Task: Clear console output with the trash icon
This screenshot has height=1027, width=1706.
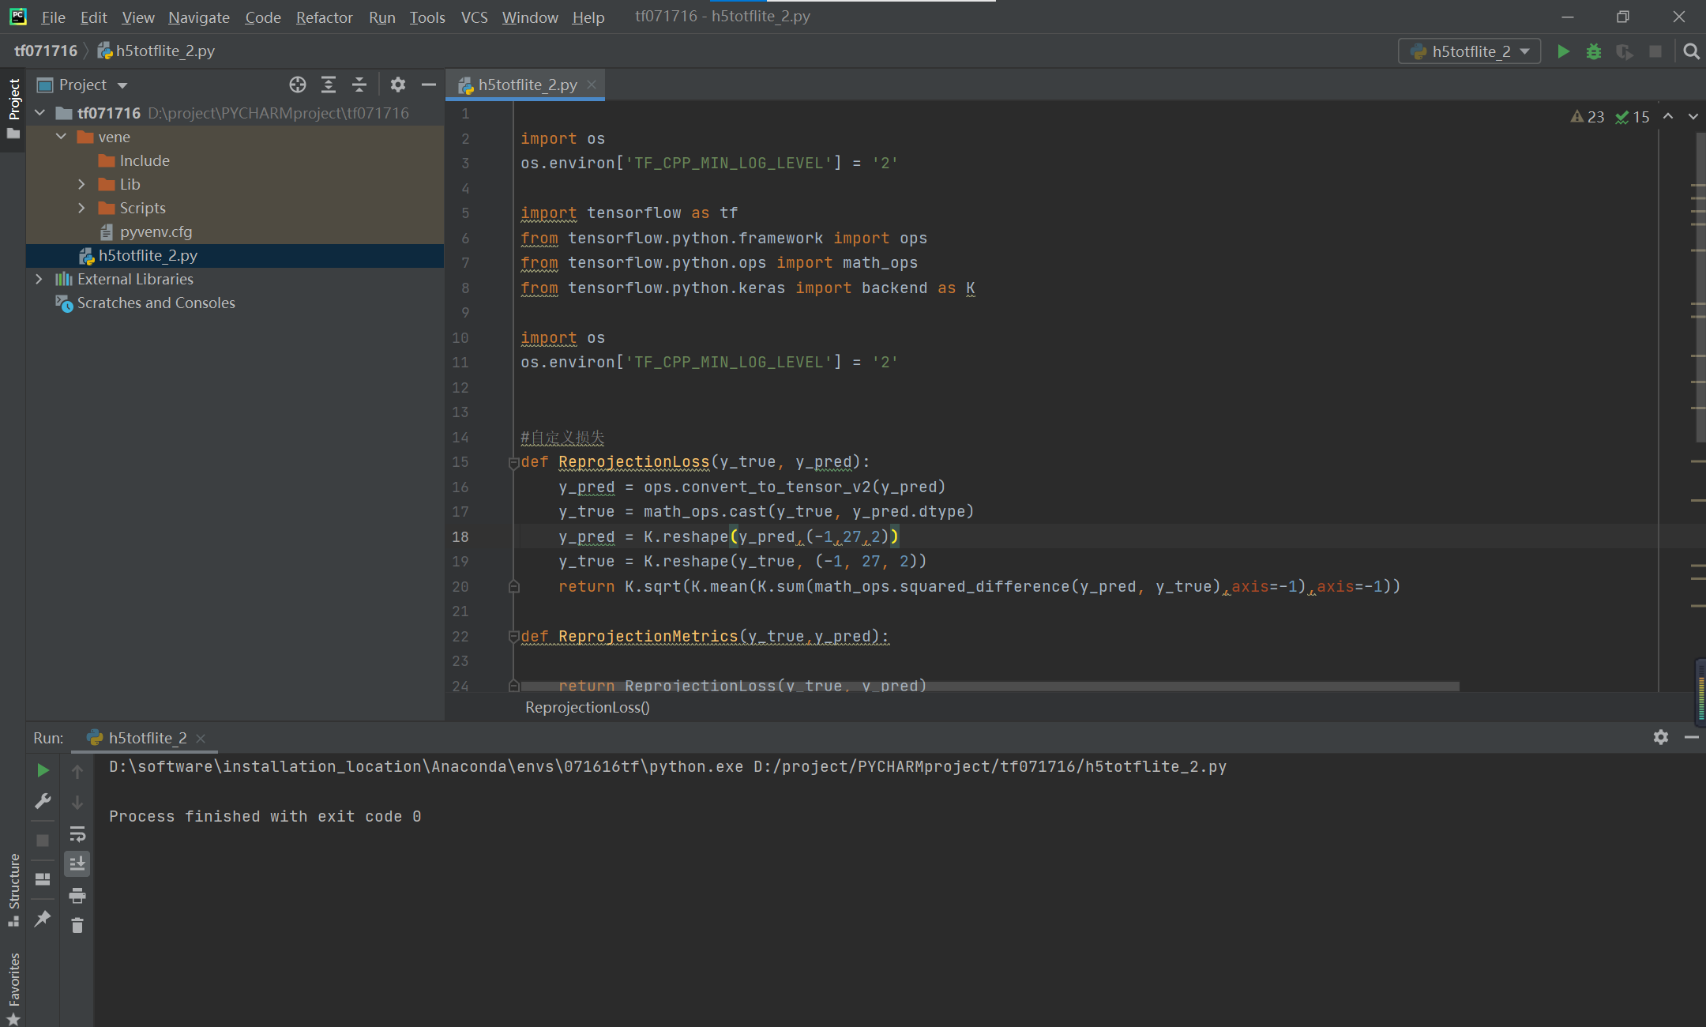Action: point(77,925)
